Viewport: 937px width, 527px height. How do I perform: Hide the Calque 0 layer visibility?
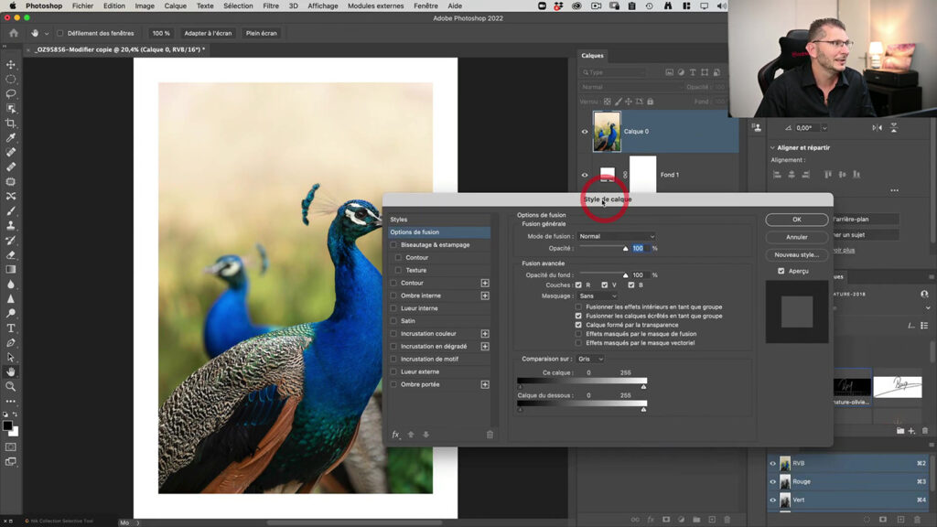[584, 131]
